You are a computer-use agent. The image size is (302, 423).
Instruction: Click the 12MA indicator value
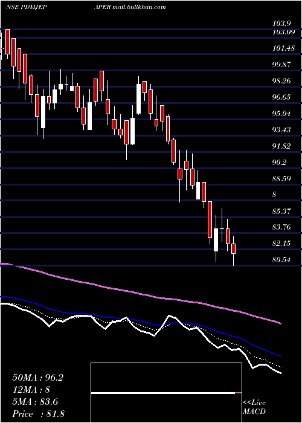tap(31, 390)
